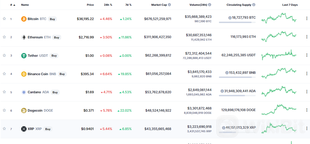The image size is (310, 144).
Task: Click Cardano market cap $53,762,678,620
Action: point(158,92)
